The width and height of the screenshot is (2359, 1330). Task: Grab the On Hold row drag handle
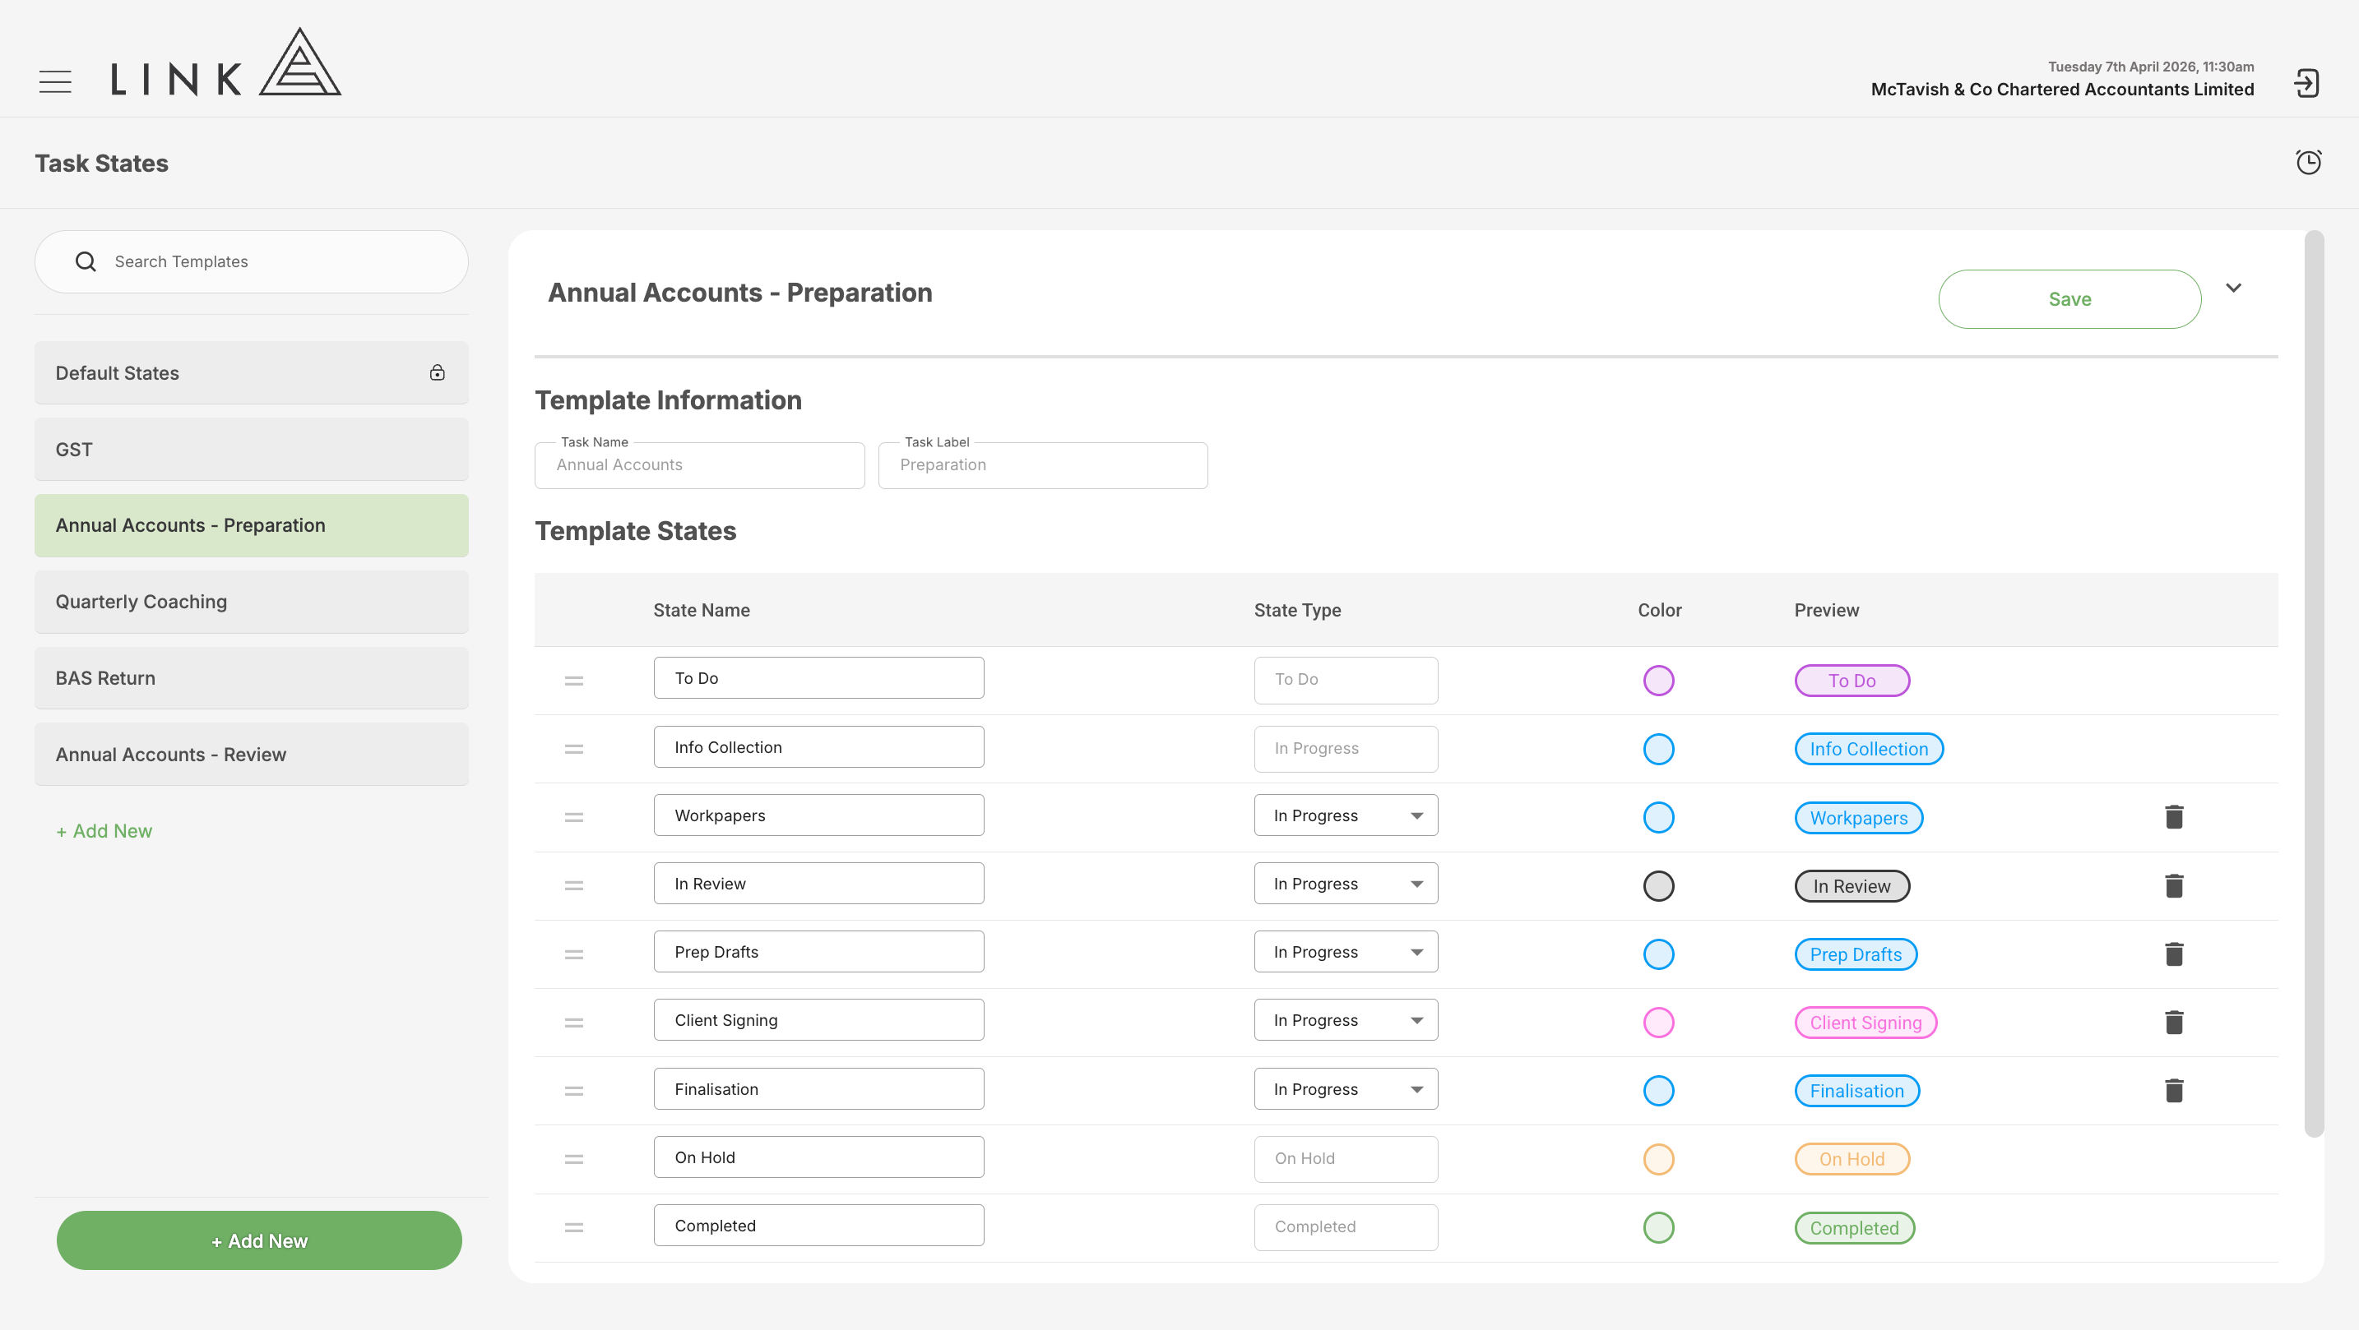tap(574, 1159)
